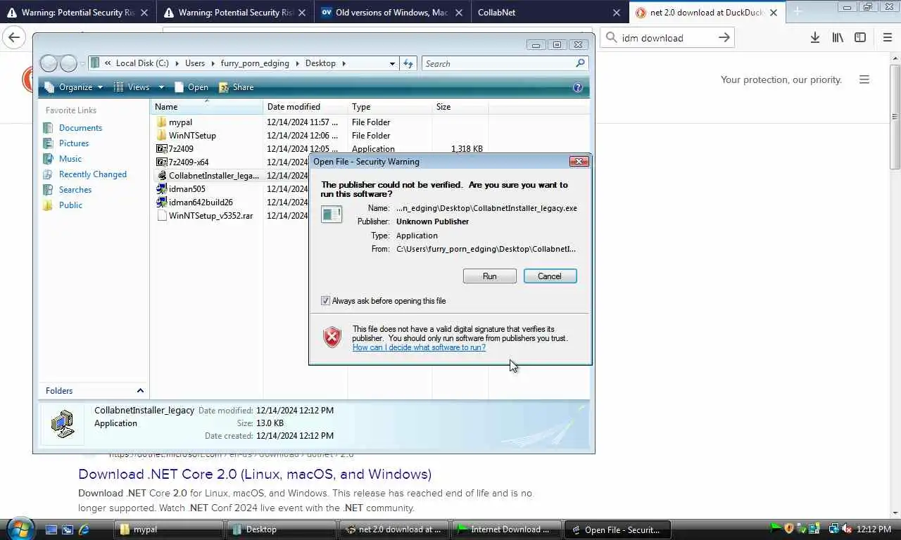Image resolution: width=901 pixels, height=540 pixels.
Task: Cancel the Open File security warning
Action: pyautogui.click(x=550, y=276)
